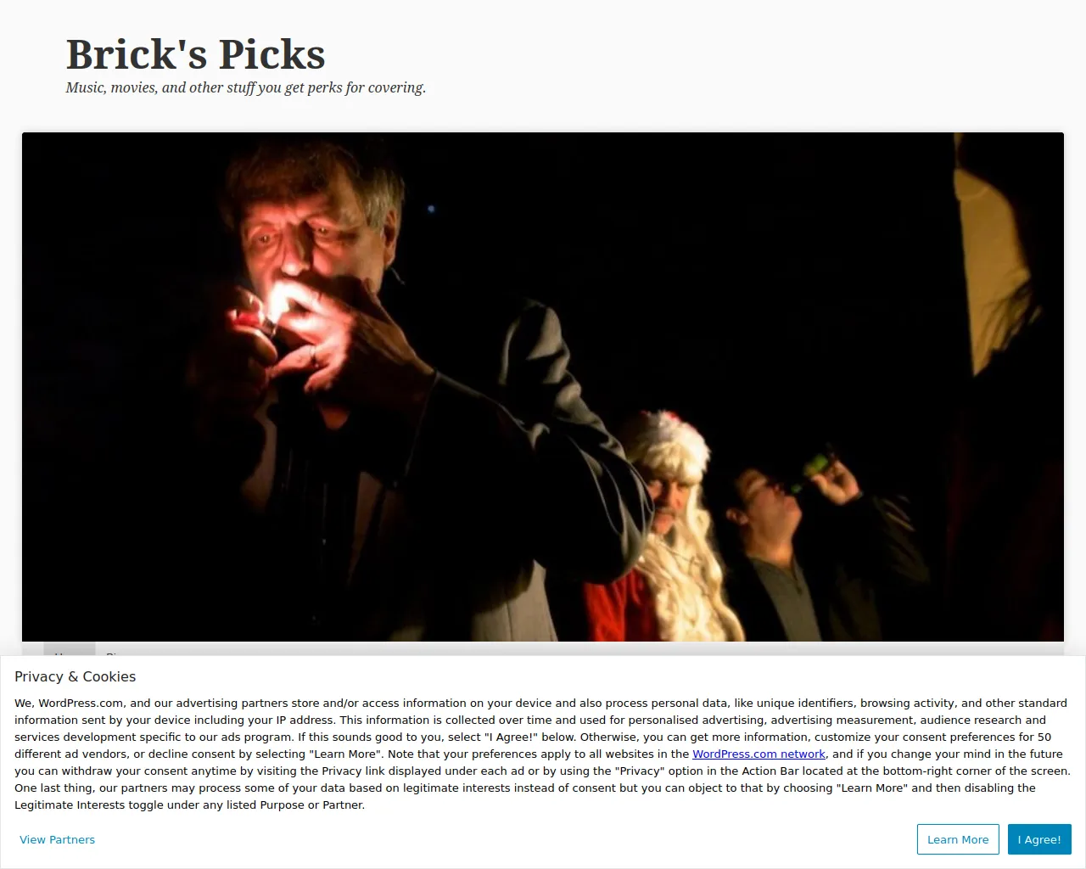Screen dimensions: 1086x869
Task: Accept cookies with the I Agree! button
Action: point(1039,839)
